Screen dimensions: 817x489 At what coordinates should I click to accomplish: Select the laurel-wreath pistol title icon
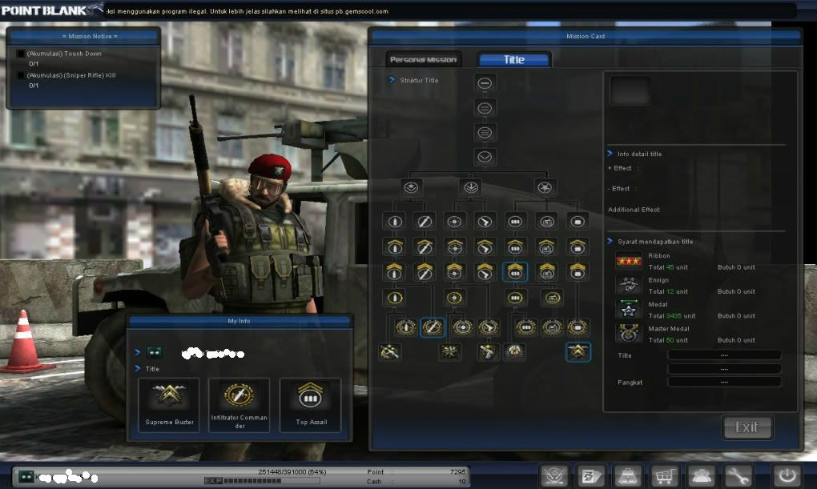click(488, 327)
